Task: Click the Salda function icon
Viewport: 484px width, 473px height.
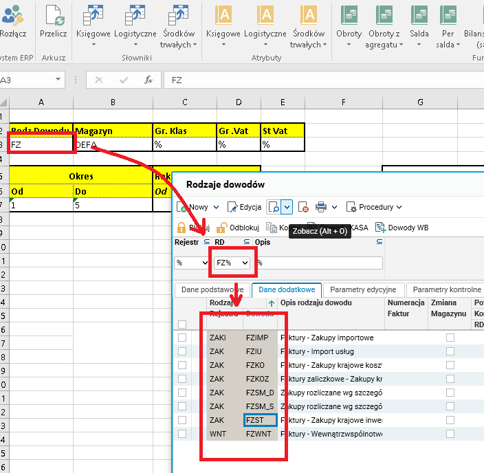Action: click(419, 15)
